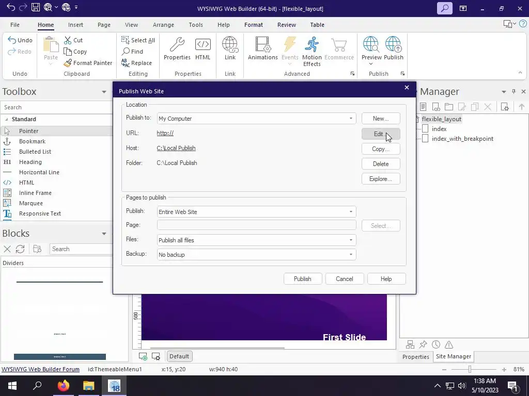Open Motion Effects running figure icon
The width and height of the screenshot is (529, 396).
pyautogui.click(x=312, y=52)
